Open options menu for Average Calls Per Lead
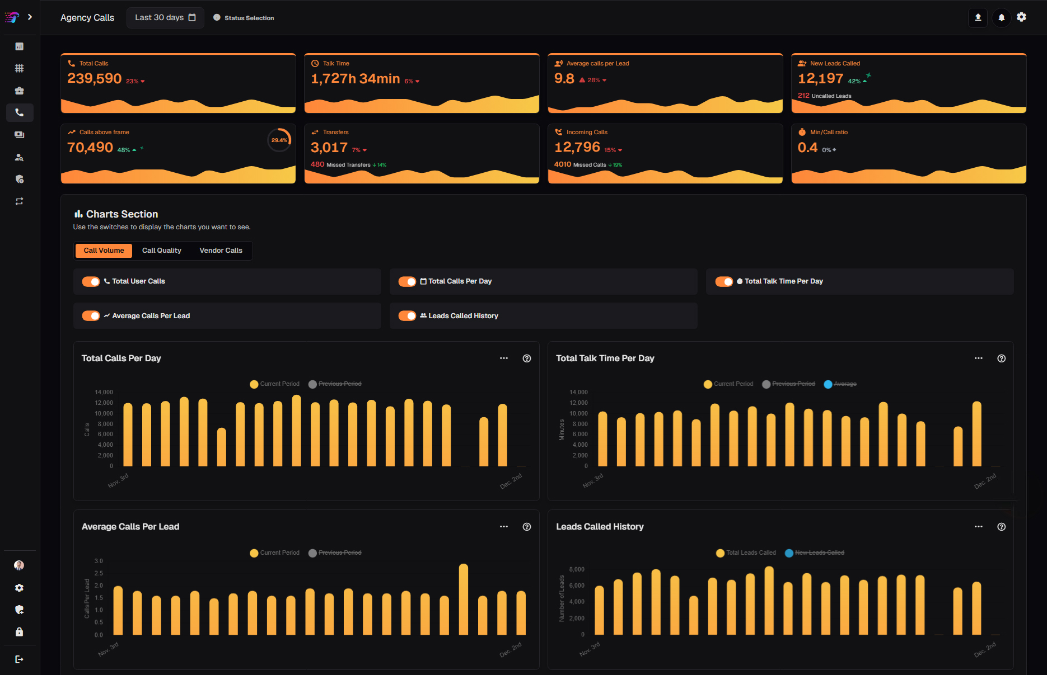Image resolution: width=1047 pixels, height=675 pixels. coord(503,527)
